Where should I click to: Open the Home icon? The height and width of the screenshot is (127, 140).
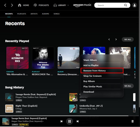[x=20, y=5]
